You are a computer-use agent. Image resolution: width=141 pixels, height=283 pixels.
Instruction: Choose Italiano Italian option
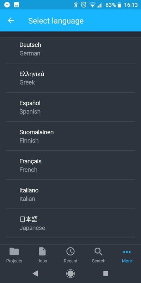(x=70, y=194)
